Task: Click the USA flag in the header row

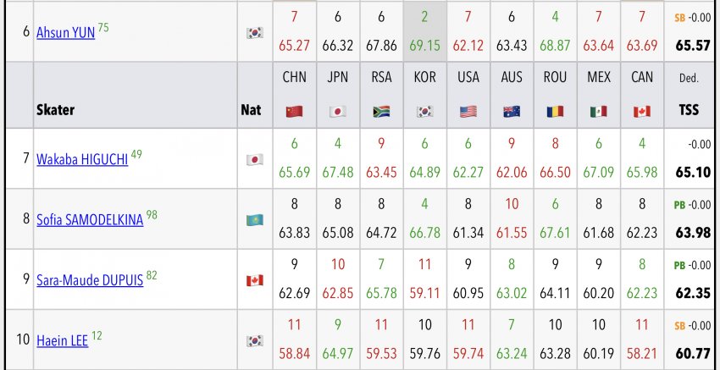Action: coord(468,111)
